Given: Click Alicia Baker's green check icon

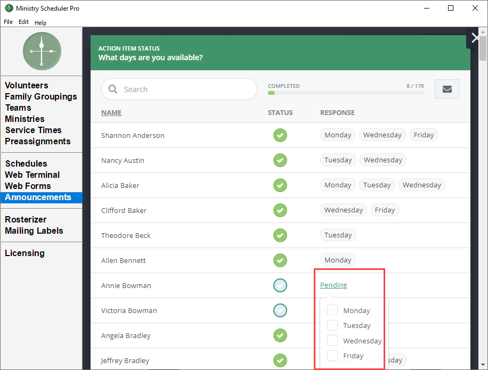Looking at the screenshot, I should (x=280, y=185).
